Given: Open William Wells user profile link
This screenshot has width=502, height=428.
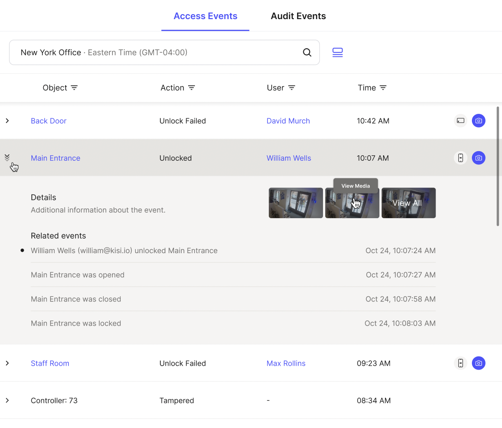Looking at the screenshot, I should pyautogui.click(x=288, y=158).
